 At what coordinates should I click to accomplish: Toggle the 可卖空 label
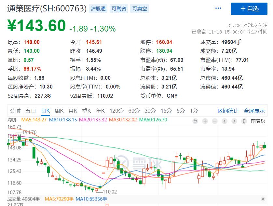pos(139,9)
